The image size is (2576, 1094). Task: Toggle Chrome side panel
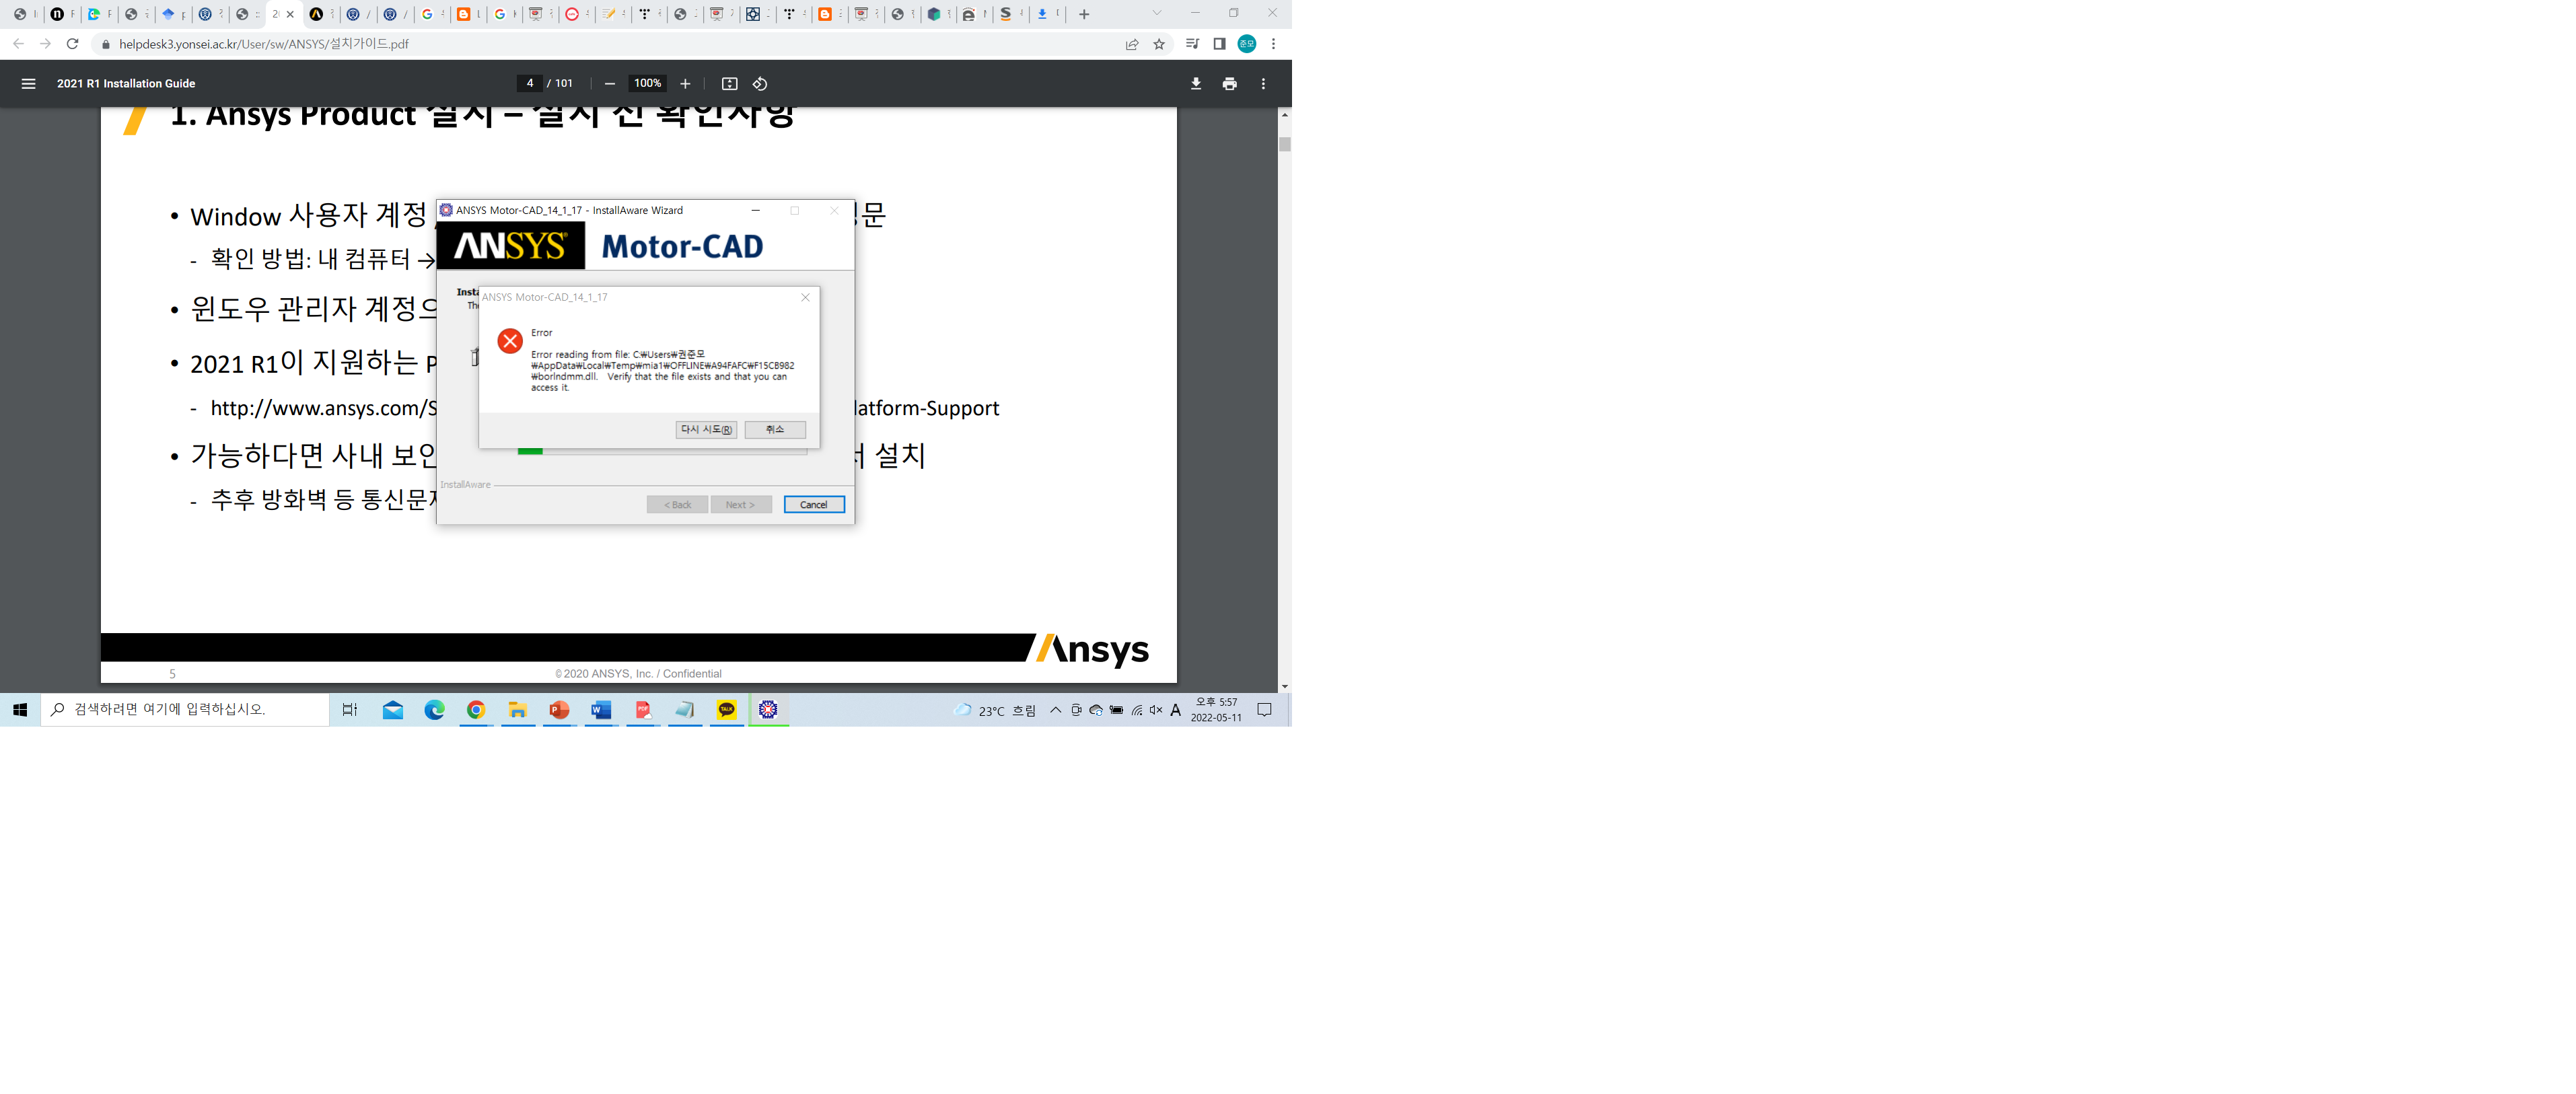1219,44
